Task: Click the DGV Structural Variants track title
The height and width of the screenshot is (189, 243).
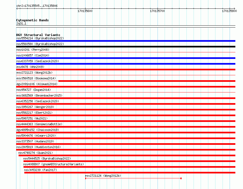Action: pyautogui.click(x=38, y=35)
